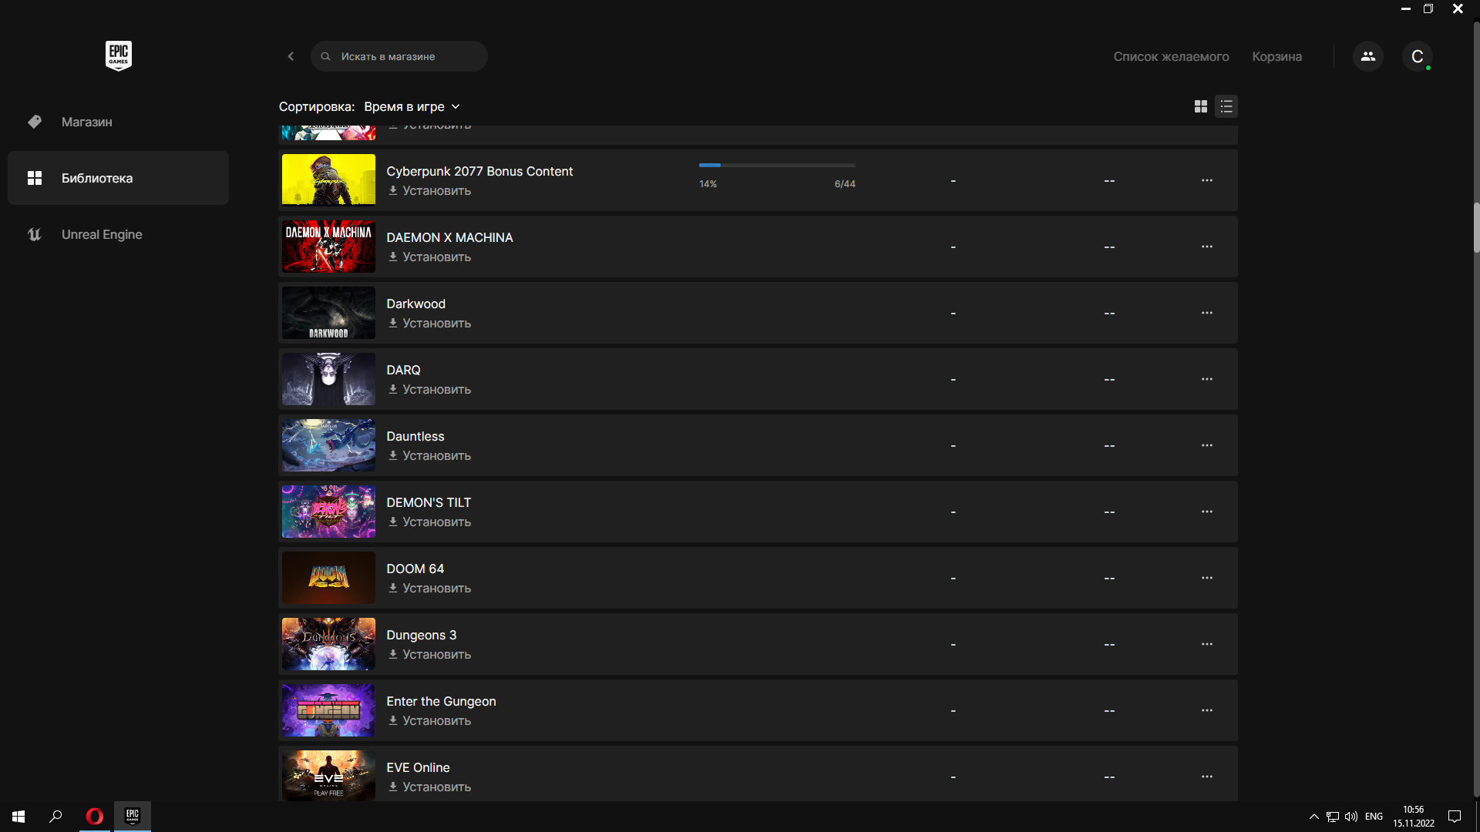Open more options for Cyberpunk 2077 Bonus Content
This screenshot has width=1480, height=832.
point(1207,180)
